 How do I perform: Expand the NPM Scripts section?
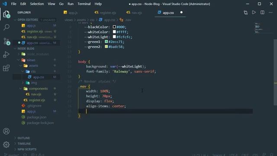[27, 149]
